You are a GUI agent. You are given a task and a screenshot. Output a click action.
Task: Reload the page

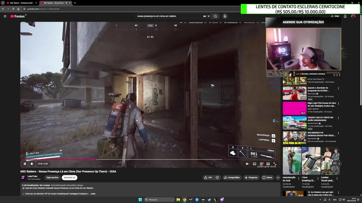tap(13, 9)
